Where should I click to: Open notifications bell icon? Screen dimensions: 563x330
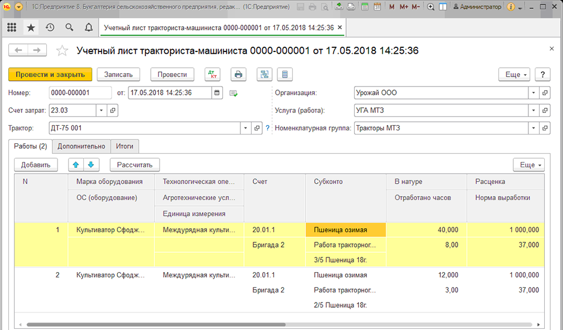click(89, 27)
